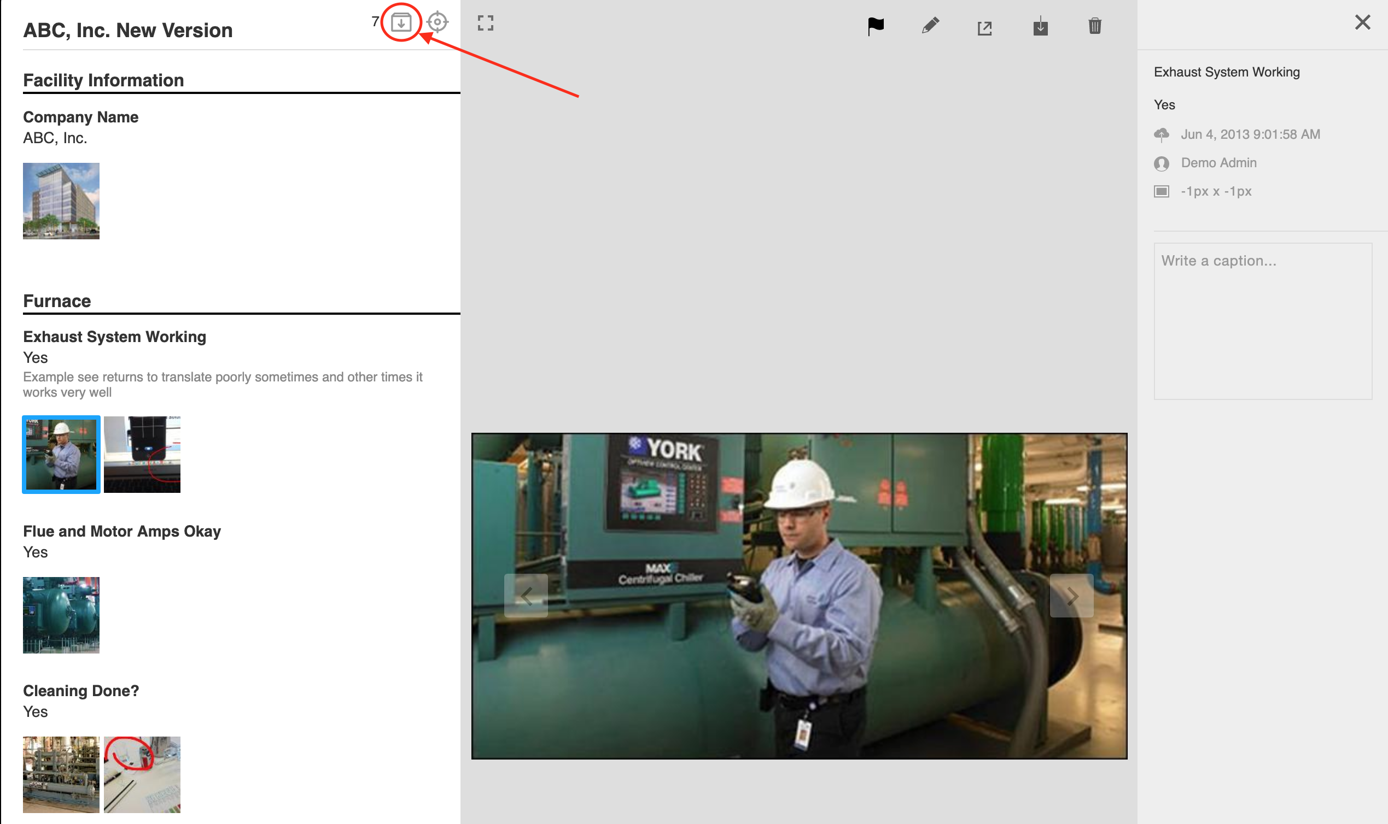Select the worker in hard hat thumbnail

click(61, 454)
